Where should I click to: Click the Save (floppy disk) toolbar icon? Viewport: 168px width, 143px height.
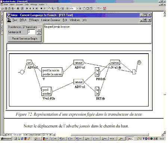click(x=6, y=9)
